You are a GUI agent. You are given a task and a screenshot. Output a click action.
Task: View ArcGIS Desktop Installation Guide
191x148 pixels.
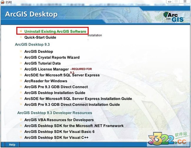[x=55, y=93]
